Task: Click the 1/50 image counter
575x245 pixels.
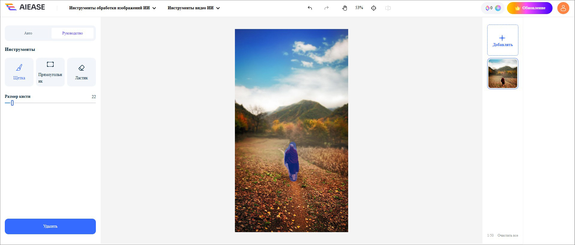Action: 490,235
